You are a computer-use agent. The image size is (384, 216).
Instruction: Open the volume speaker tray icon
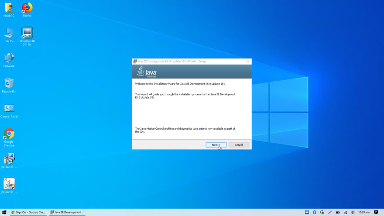(x=353, y=213)
